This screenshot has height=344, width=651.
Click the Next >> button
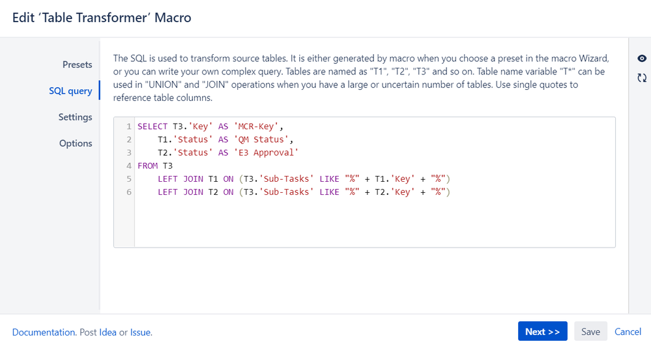[x=543, y=332]
